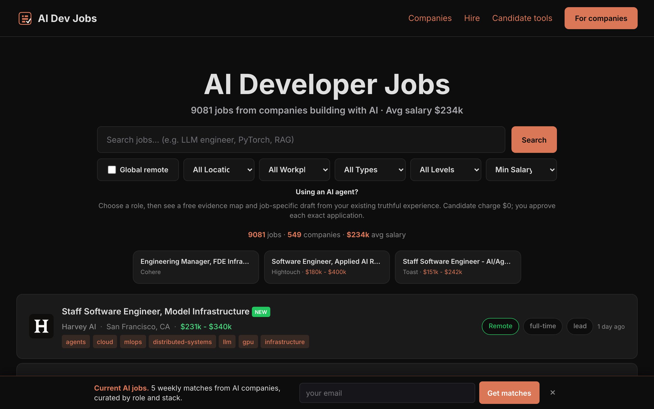Open the All Types dropdown
The image size is (654, 409).
pos(370,169)
